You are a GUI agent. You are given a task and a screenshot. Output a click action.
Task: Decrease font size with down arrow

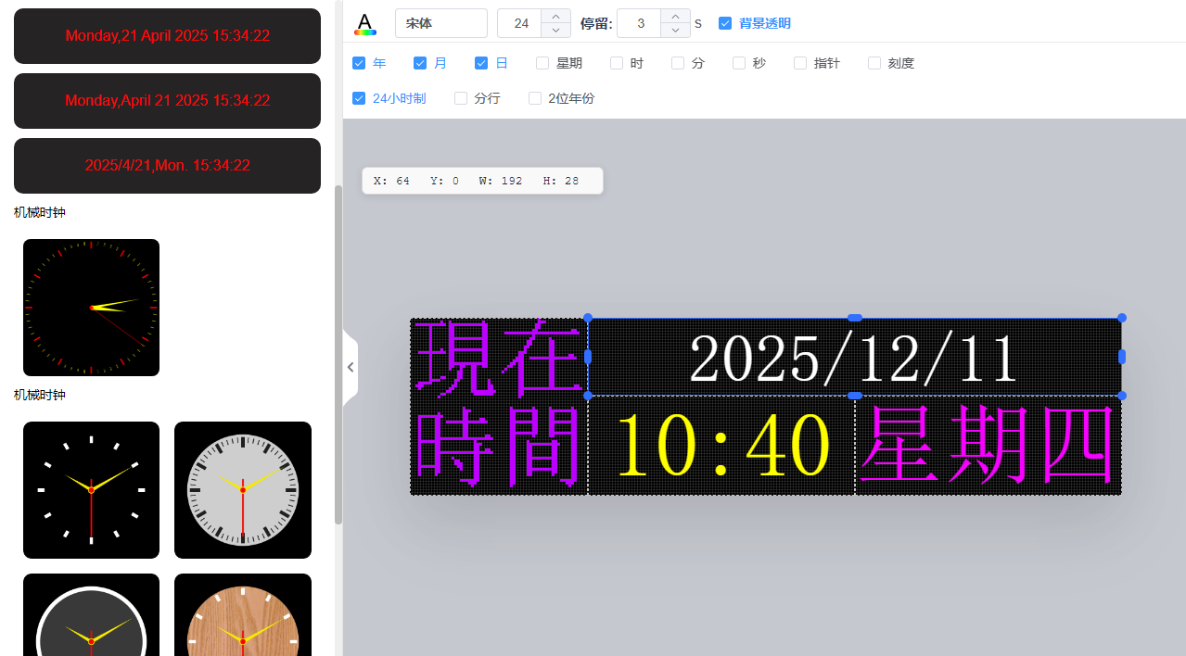(x=555, y=31)
